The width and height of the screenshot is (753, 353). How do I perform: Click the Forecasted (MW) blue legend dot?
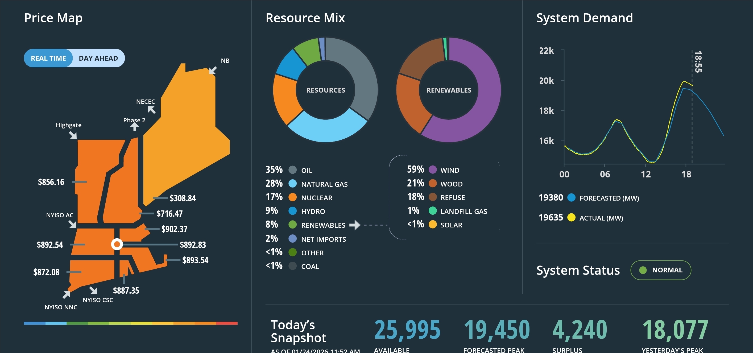coord(571,198)
